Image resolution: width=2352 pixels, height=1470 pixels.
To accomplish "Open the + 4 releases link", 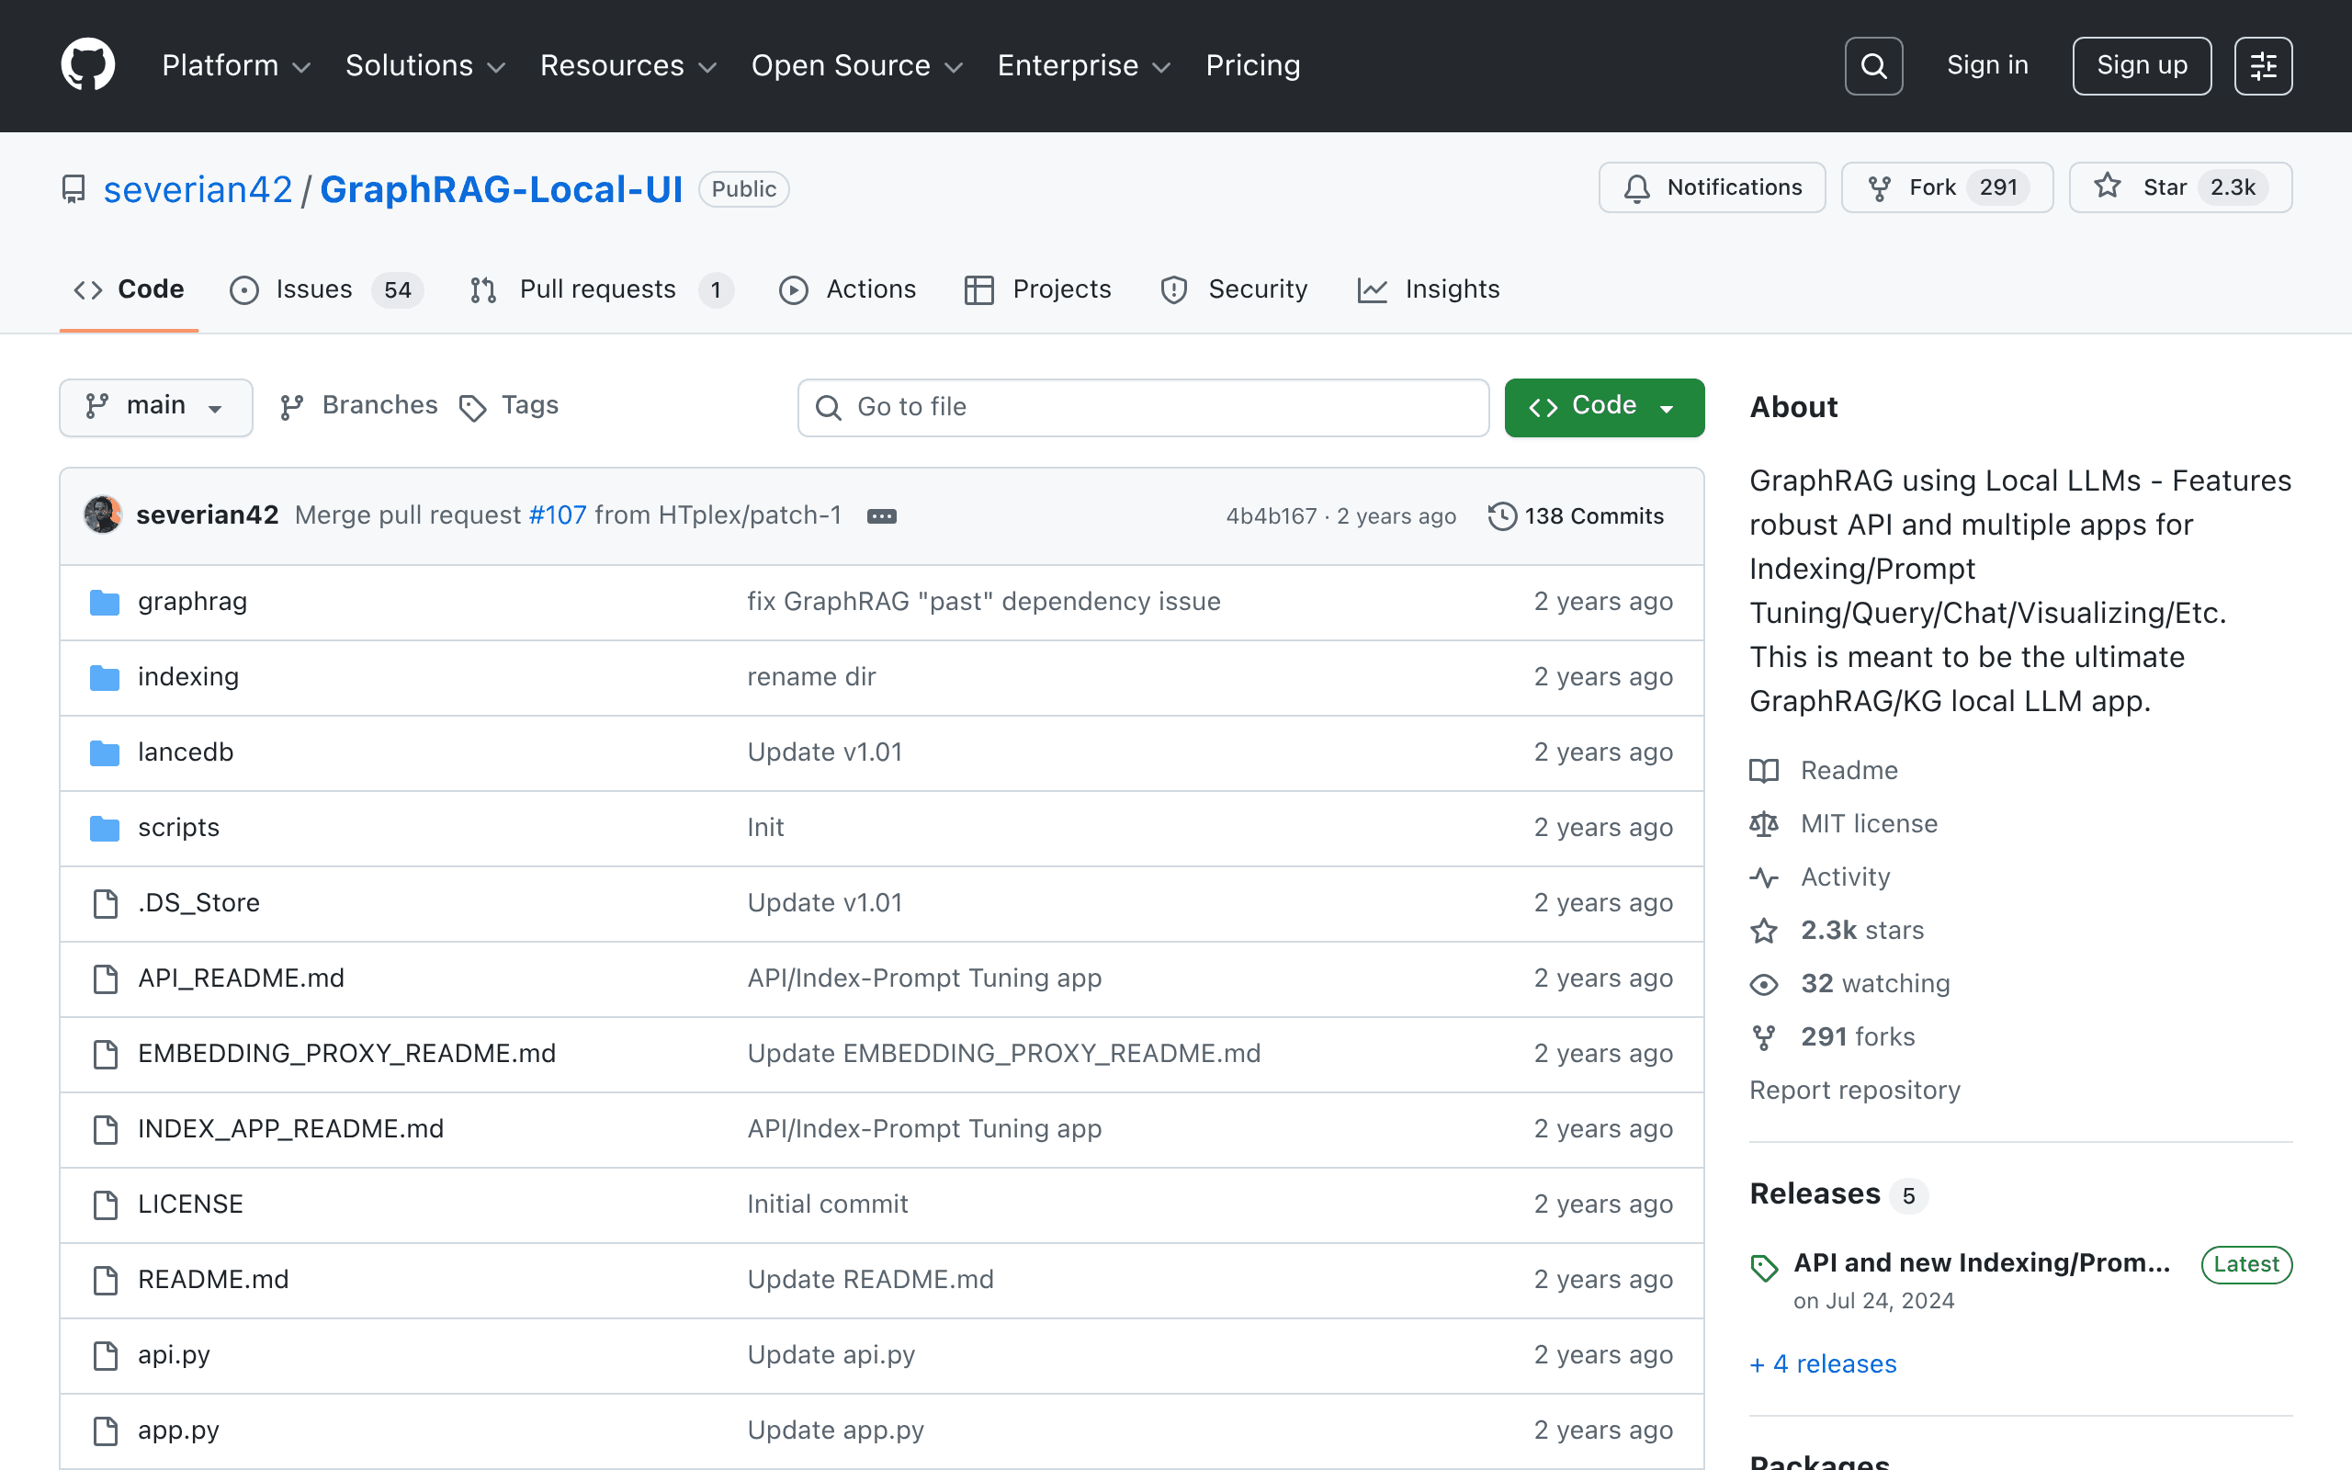I will (x=1822, y=1364).
